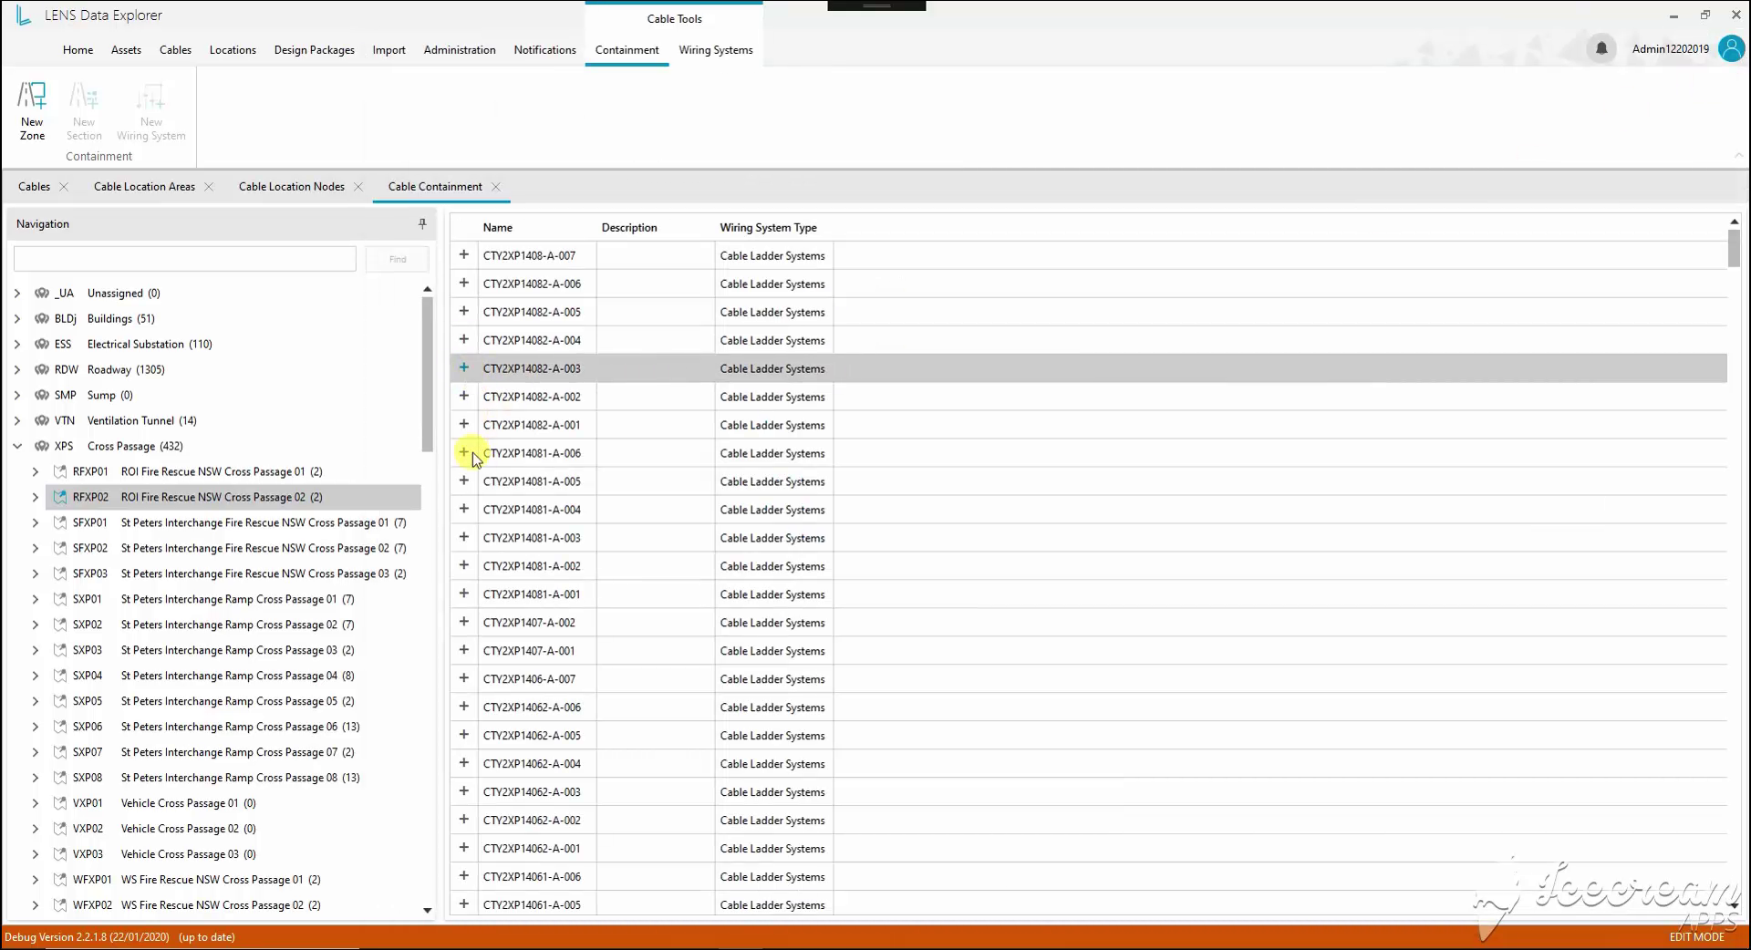Click the Find button
1751x950 pixels.
398,259
